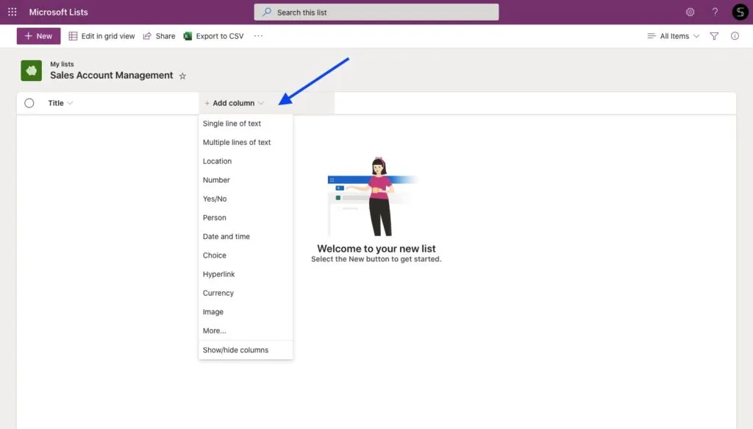Open the user profile avatar
Screen dimensions: 753x429
[740, 12]
